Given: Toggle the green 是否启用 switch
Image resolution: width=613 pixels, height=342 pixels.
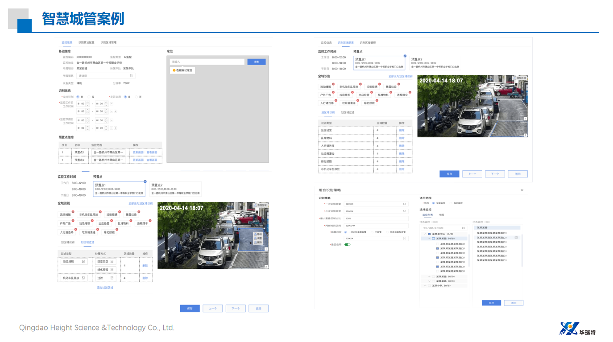Looking at the screenshot, I should point(347,244).
